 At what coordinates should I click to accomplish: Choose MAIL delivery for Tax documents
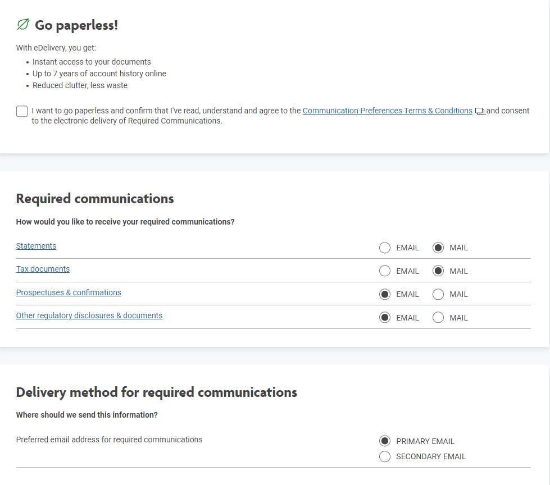438,271
